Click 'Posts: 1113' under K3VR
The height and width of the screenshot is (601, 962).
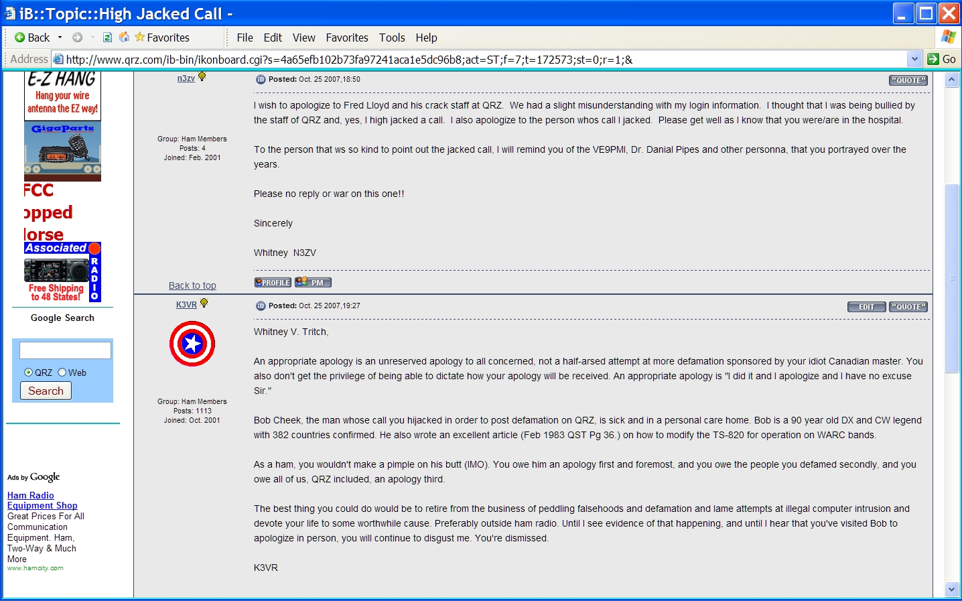coord(192,411)
